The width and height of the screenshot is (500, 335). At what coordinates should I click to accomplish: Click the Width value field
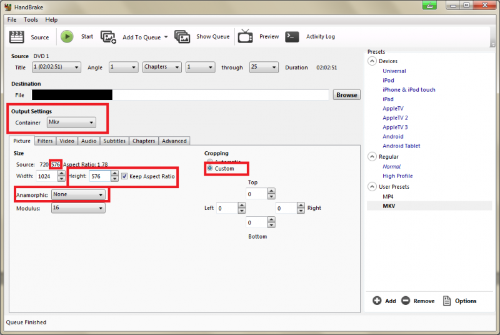[47, 176]
